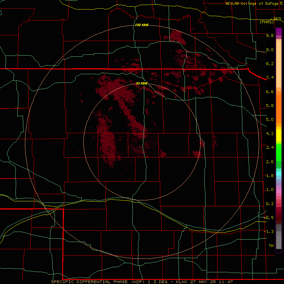
Task: Click the 1.8 legend value
Action: pos(270,176)
